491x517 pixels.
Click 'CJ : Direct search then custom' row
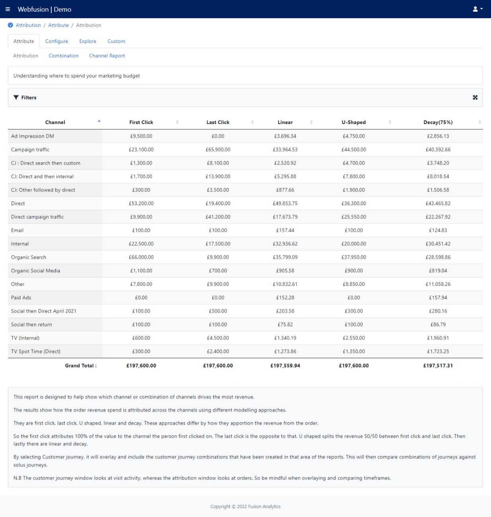coord(245,163)
